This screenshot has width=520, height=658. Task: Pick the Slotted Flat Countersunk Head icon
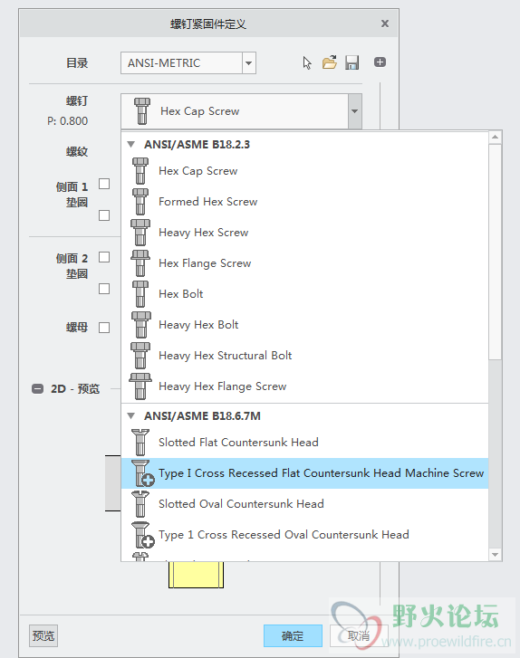click(x=140, y=443)
